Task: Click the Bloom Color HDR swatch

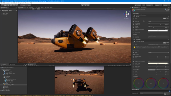Action: point(158,31)
